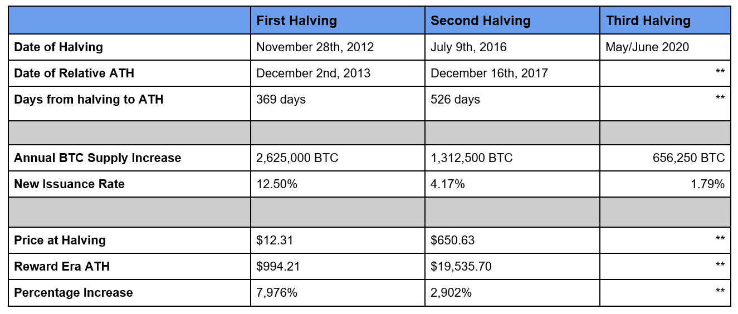Click the 2,625,000 BTC cell
The width and height of the screenshot is (738, 314).
[297, 158]
